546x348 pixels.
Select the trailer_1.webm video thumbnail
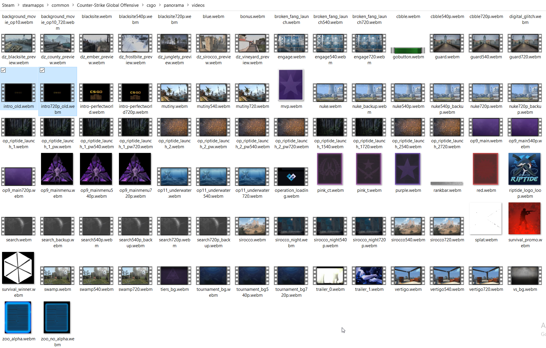(x=369, y=276)
